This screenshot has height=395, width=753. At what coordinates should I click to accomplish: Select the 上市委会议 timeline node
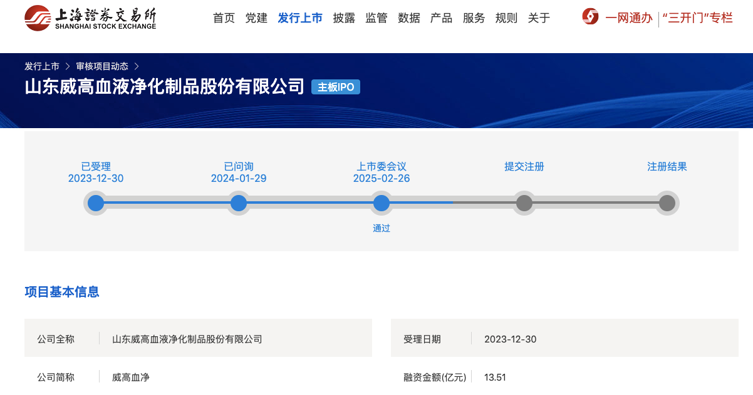tap(382, 203)
